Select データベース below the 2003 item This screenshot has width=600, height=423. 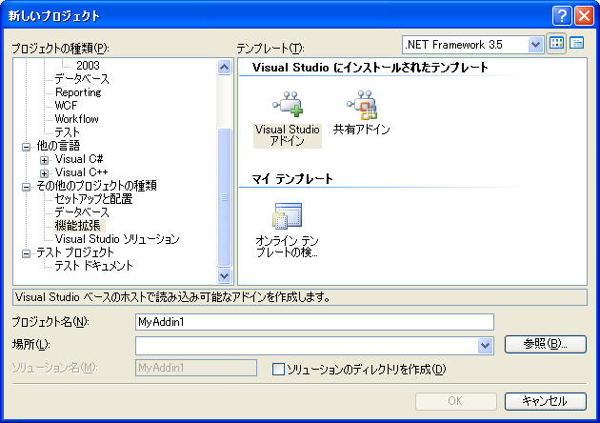pos(82,79)
